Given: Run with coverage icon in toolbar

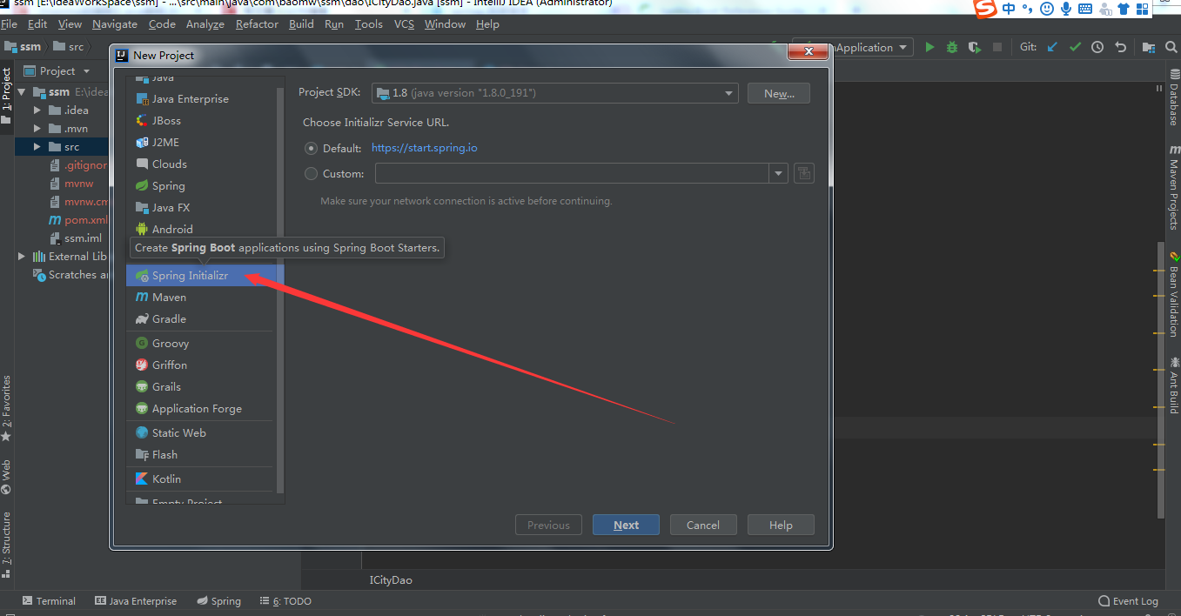Looking at the screenshot, I should pyautogui.click(x=975, y=47).
